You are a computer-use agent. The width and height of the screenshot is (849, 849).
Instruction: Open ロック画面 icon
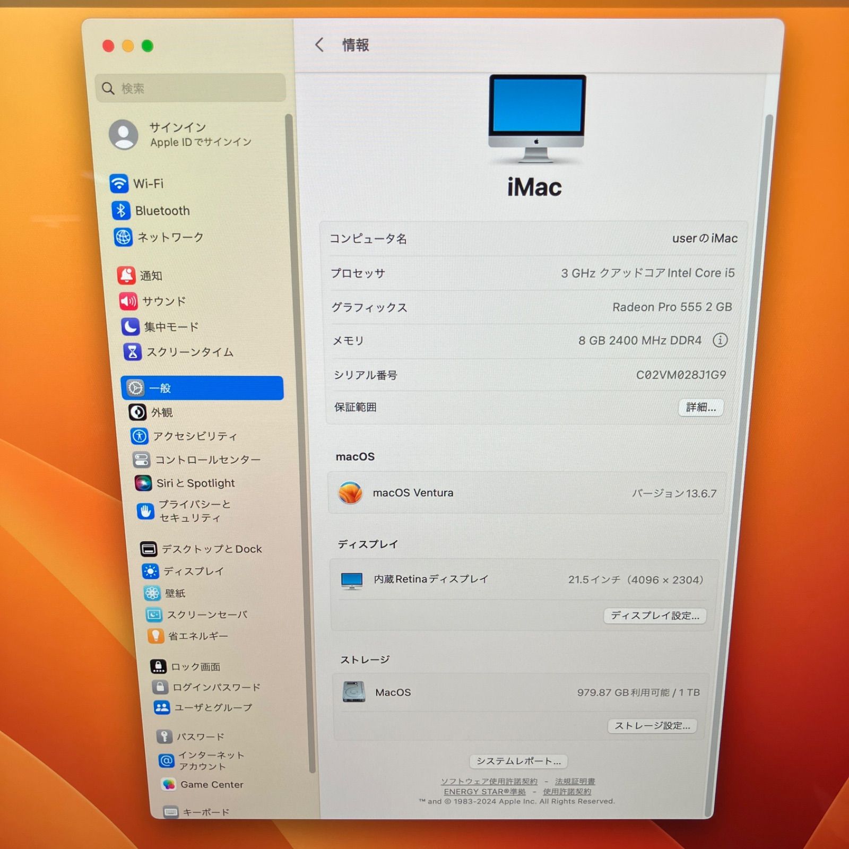tap(158, 666)
